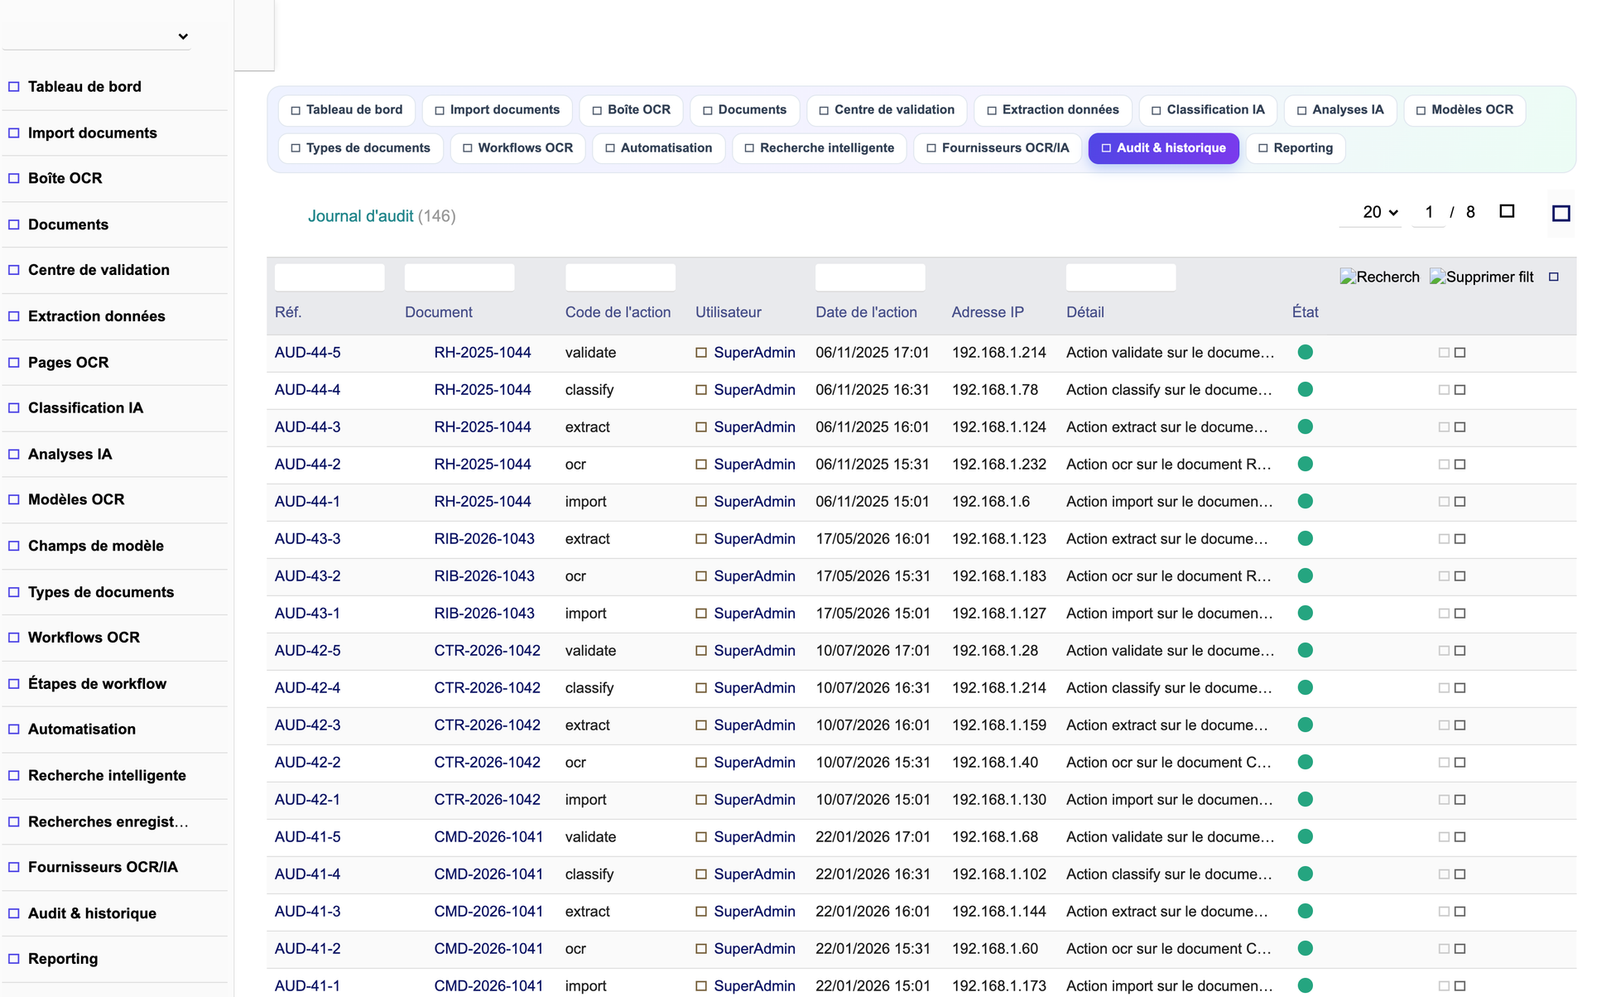Select the active Audit & historique tab

click(x=1163, y=148)
